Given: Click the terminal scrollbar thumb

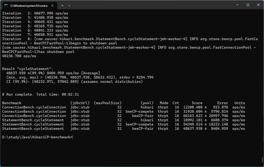Looking at the screenshot, I should [262, 159].
